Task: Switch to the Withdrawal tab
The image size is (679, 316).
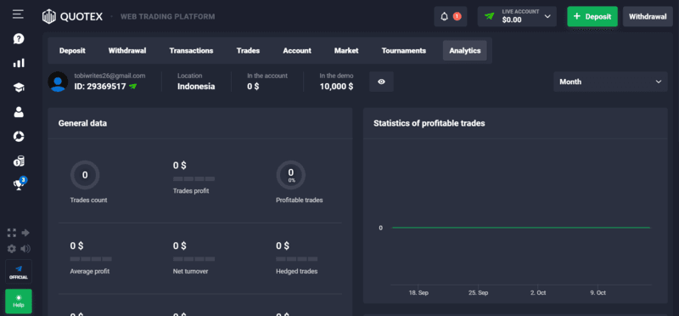Action: click(x=127, y=51)
